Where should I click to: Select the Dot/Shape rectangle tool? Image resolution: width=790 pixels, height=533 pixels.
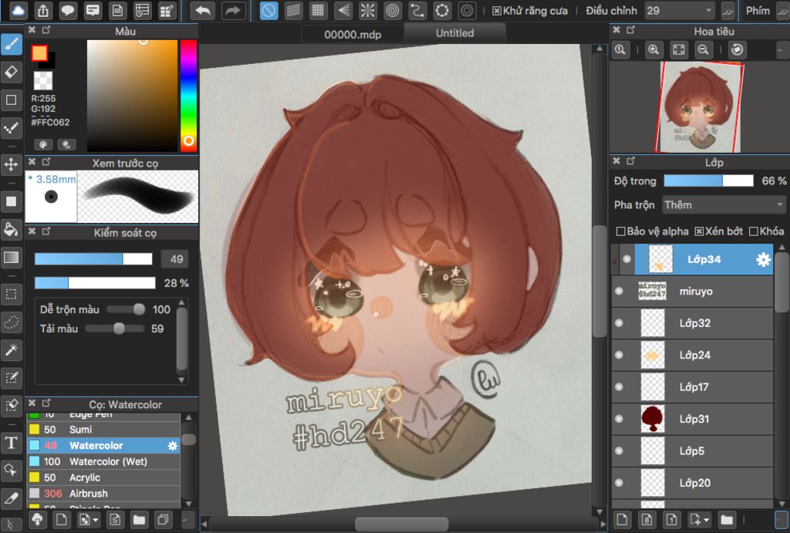(x=11, y=100)
